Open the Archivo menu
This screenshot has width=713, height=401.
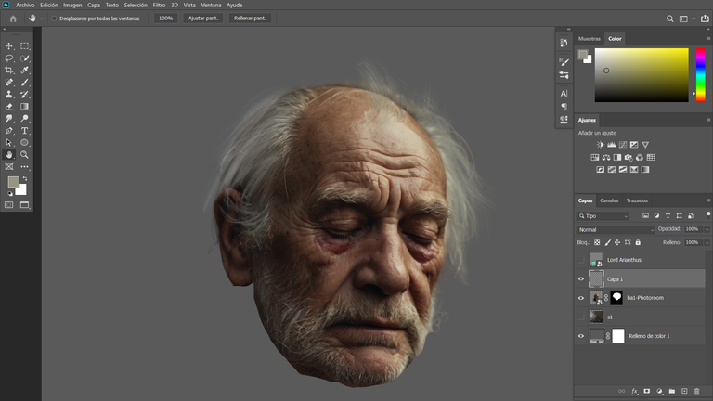(x=25, y=5)
